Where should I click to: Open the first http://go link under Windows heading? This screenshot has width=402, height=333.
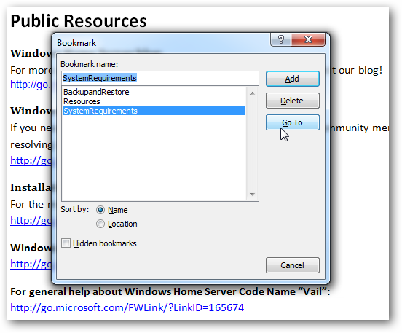click(31, 85)
